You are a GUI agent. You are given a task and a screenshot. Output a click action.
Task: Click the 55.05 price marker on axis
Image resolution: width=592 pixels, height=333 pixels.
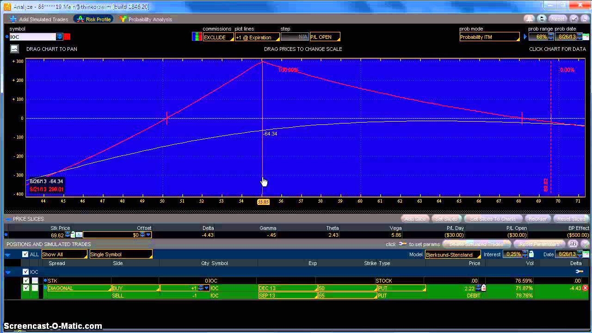[x=263, y=202]
